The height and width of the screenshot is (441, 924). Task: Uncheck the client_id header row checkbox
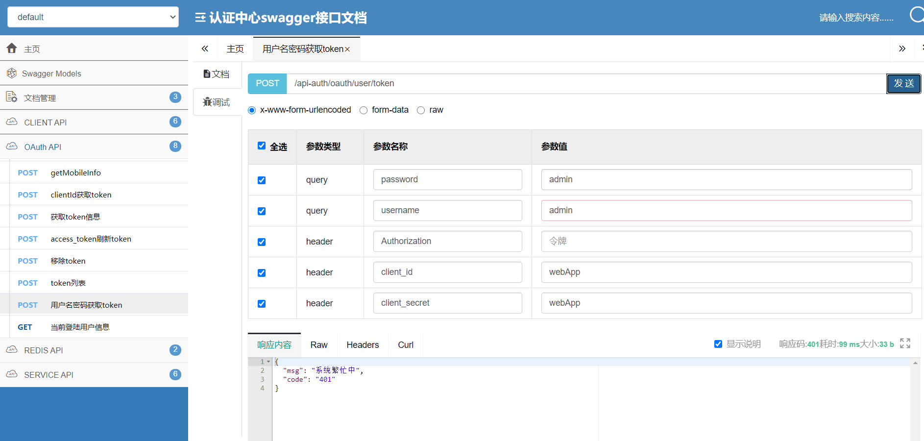pyautogui.click(x=262, y=273)
